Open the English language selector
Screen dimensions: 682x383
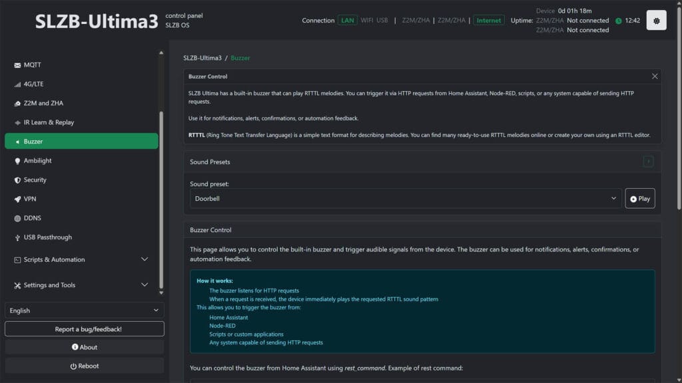click(84, 311)
